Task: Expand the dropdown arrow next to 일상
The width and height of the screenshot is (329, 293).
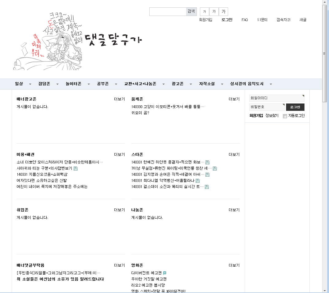Action: click(30, 84)
